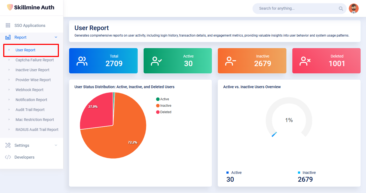Click the Developers code brackets icon
The image size is (366, 193).
click(8, 157)
